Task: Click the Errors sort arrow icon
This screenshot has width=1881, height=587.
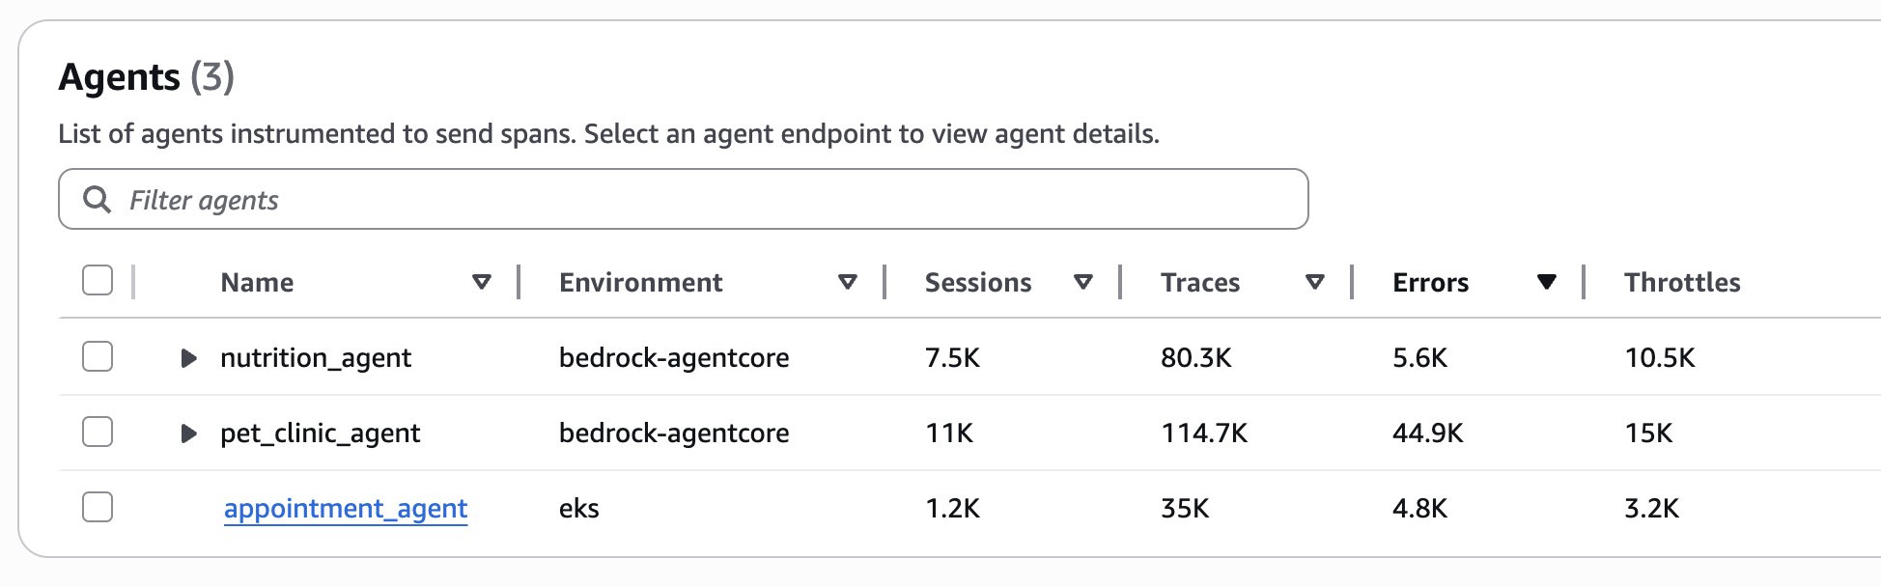Action: coord(1547,281)
